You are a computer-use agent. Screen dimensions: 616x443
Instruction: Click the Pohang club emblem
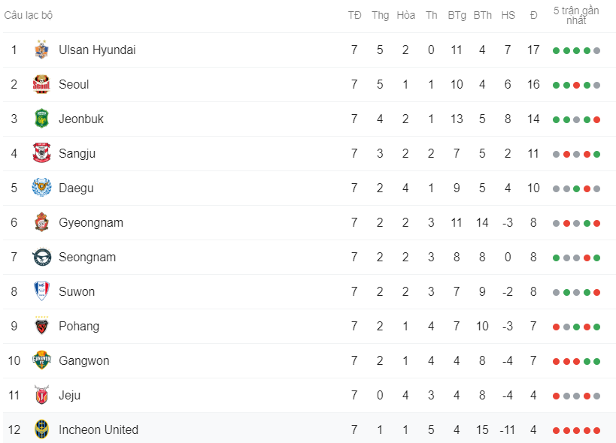[x=41, y=327]
